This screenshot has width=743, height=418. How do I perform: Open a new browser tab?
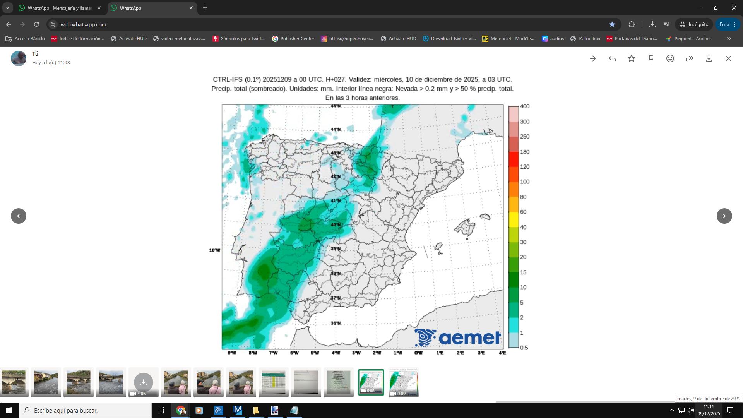tap(205, 8)
